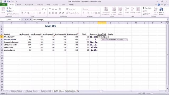Cancel formula entry with X button

point(25,20)
